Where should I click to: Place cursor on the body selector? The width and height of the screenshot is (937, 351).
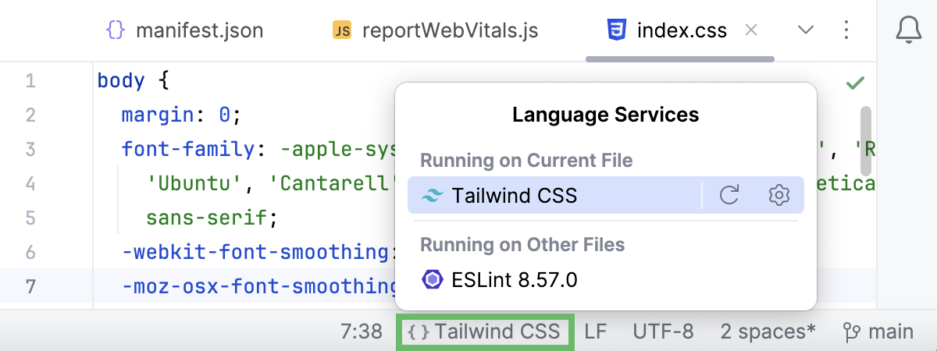[121, 81]
